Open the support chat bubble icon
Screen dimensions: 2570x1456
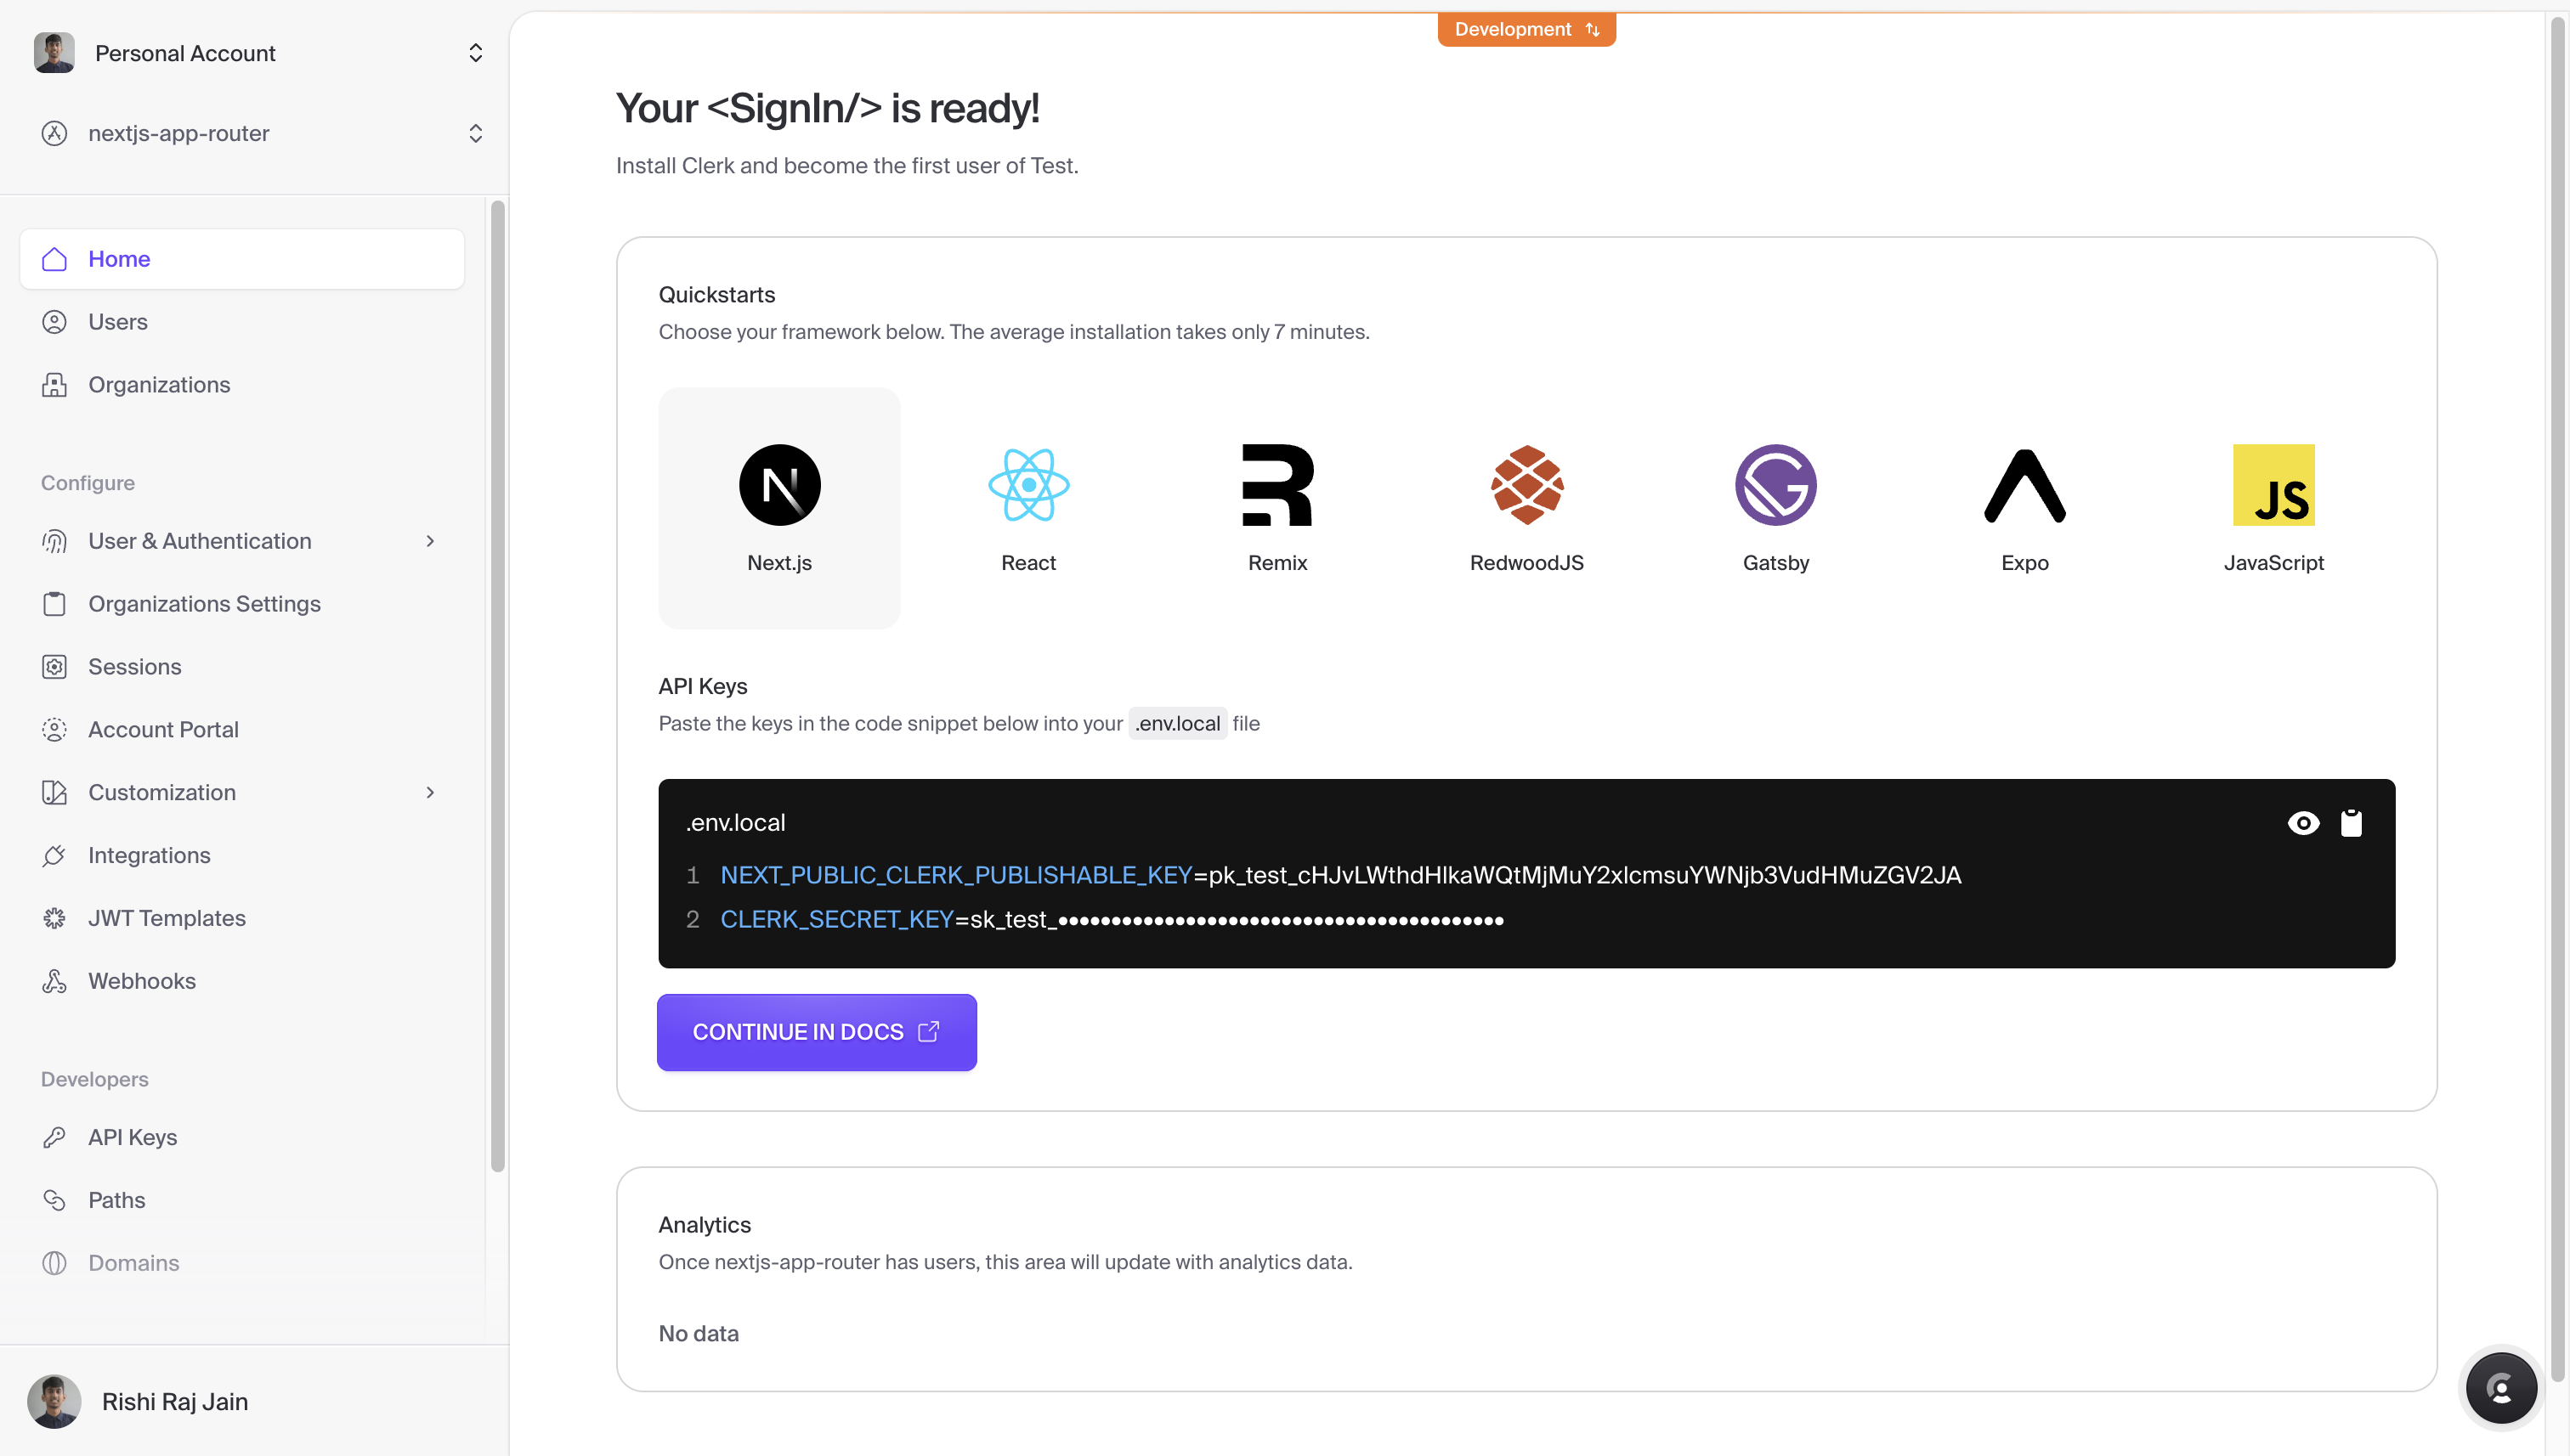(2500, 1388)
